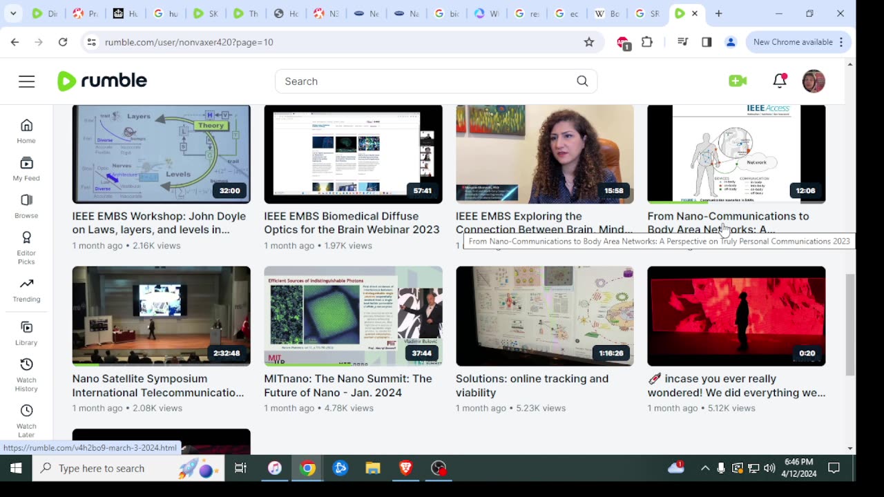Open the Chrome extensions puzzle icon

click(647, 42)
